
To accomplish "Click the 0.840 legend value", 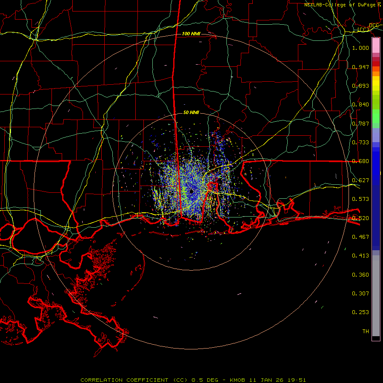I will coord(360,104).
